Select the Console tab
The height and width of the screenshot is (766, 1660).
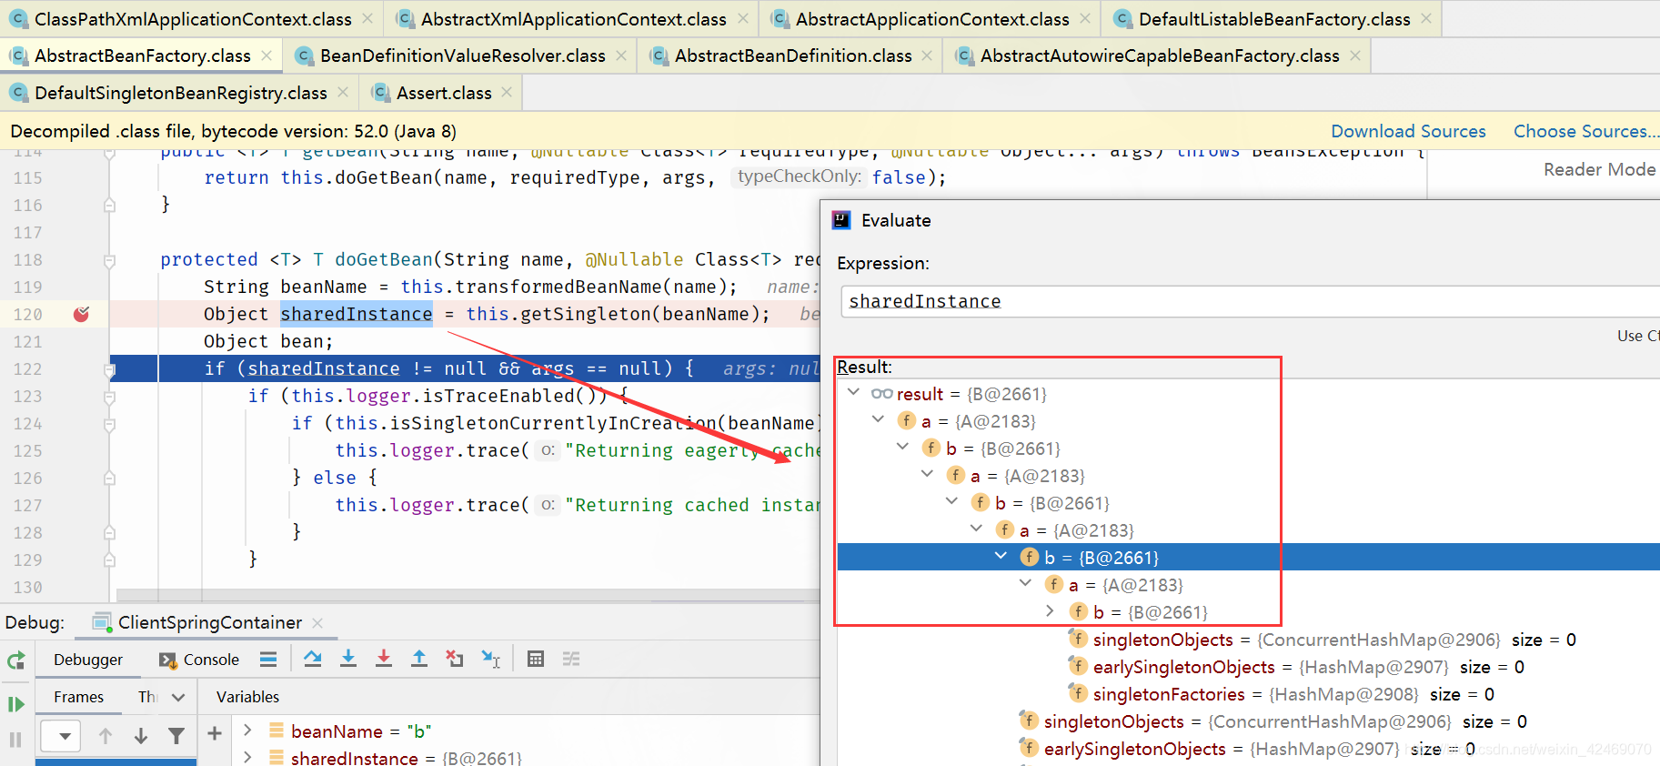pos(200,660)
